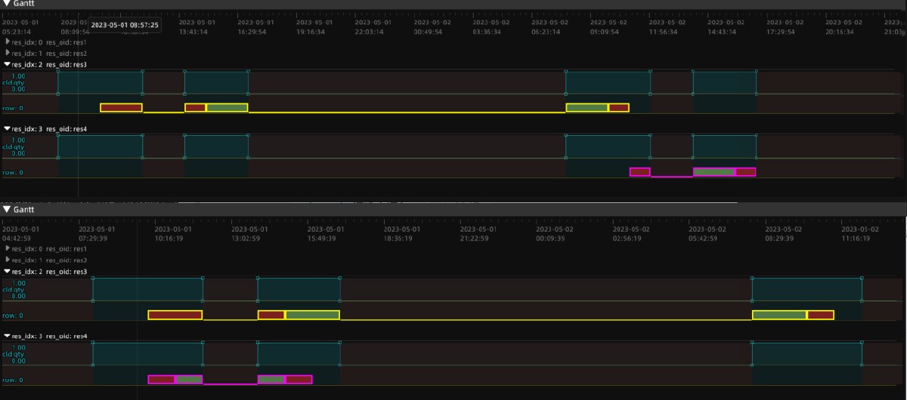The image size is (907, 400).
Task: Expand res_idx: 1 res2 in upper Gantt
Action: pos(8,53)
